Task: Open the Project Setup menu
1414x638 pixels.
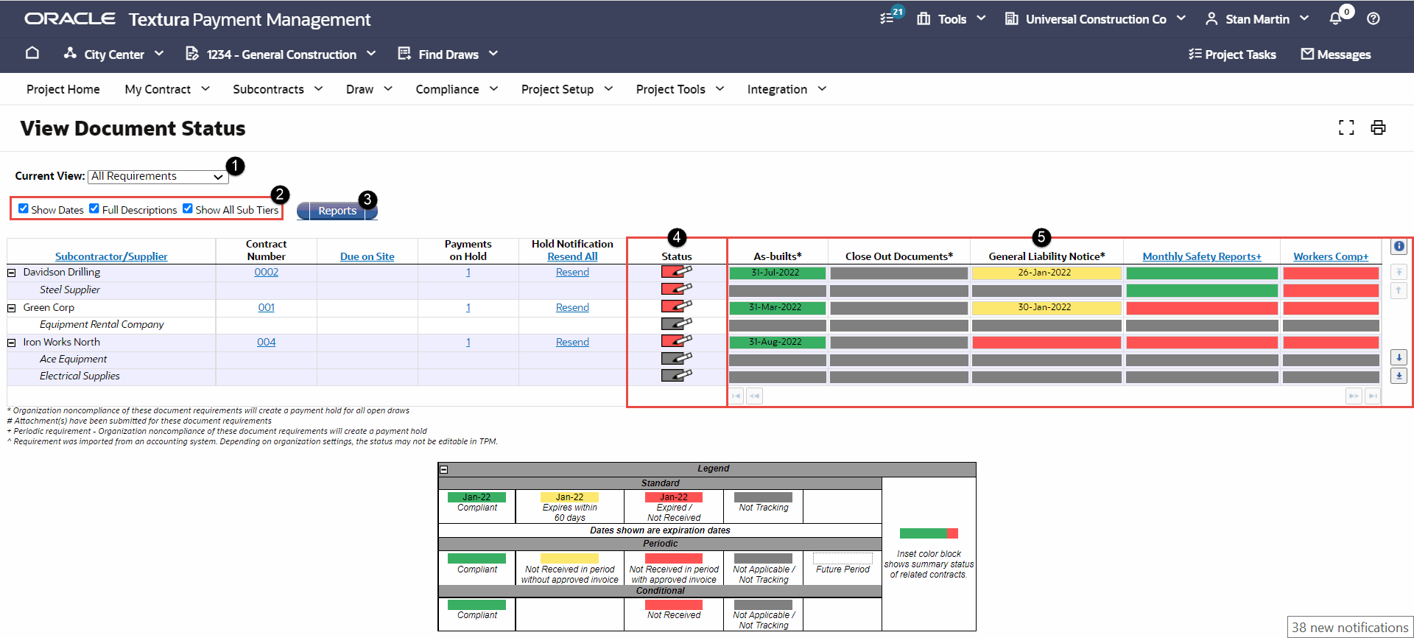Action: click(x=567, y=89)
